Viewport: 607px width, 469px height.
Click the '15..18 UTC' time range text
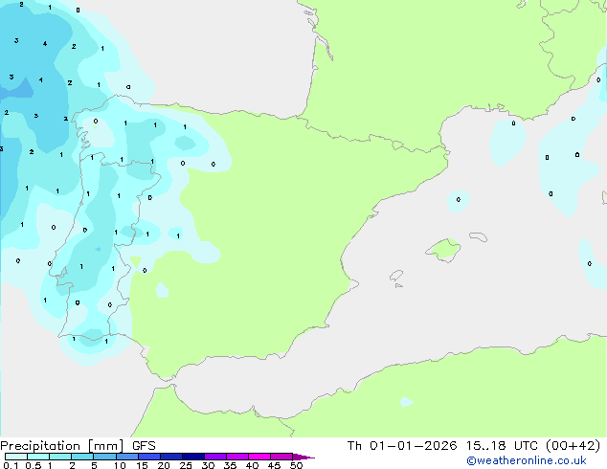click(502, 446)
